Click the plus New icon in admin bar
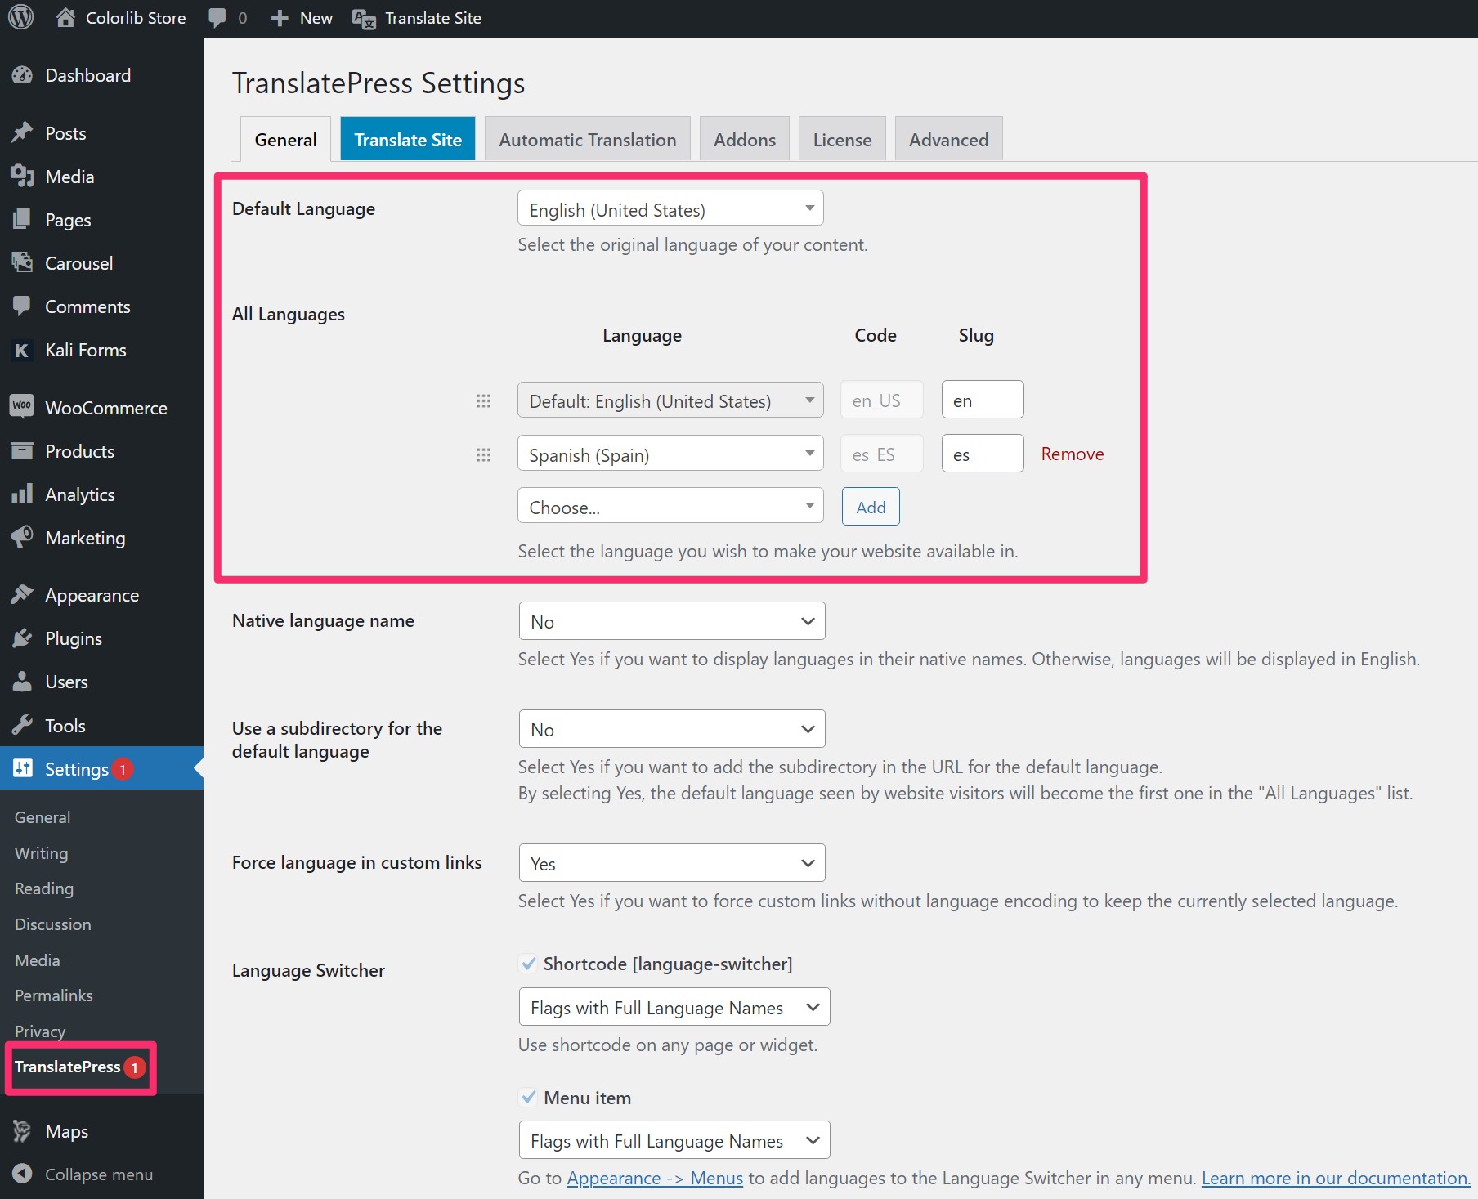Screen dimensions: 1478x1199 (280, 18)
